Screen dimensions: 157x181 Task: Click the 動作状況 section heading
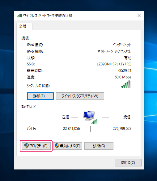point(29,106)
